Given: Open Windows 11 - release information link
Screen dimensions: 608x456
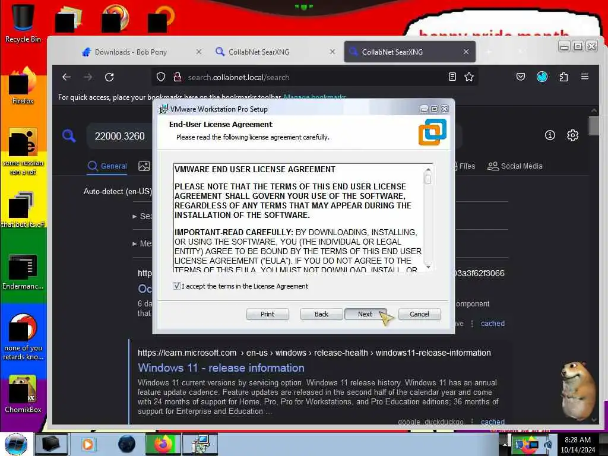Looking at the screenshot, I should [221, 368].
